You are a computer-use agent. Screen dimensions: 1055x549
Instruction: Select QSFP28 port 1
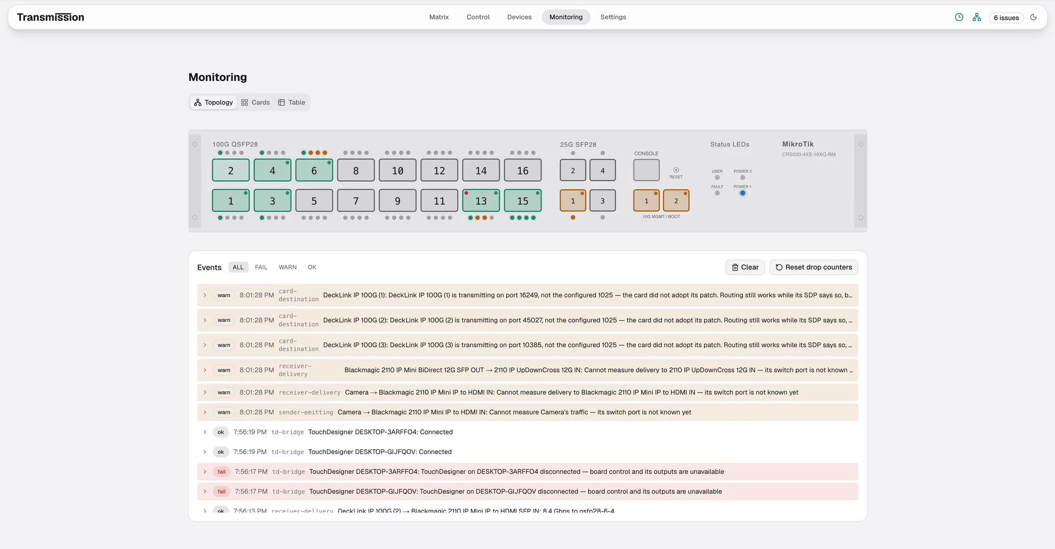click(x=231, y=200)
